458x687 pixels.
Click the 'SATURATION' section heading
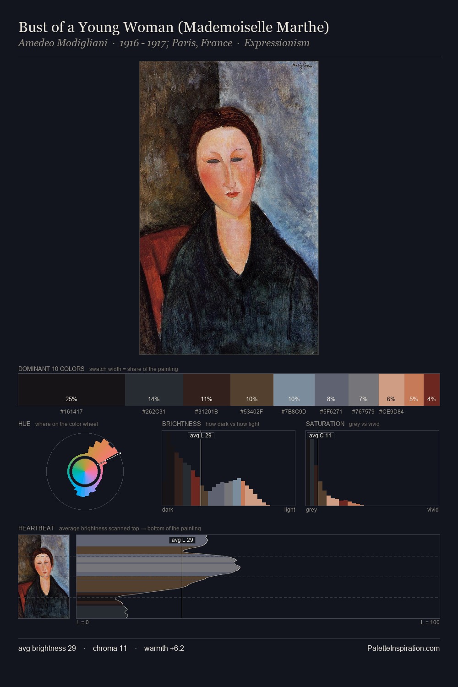[x=325, y=424]
